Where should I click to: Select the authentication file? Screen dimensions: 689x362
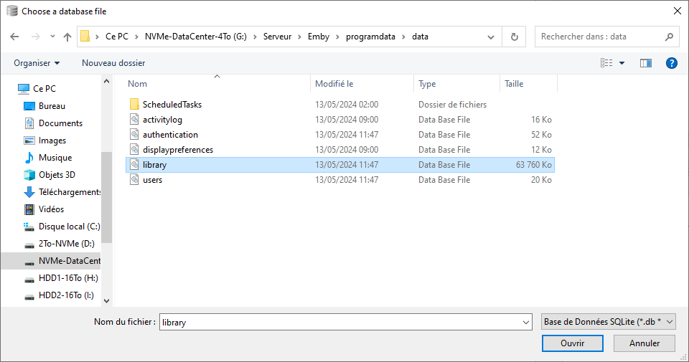pyautogui.click(x=170, y=135)
